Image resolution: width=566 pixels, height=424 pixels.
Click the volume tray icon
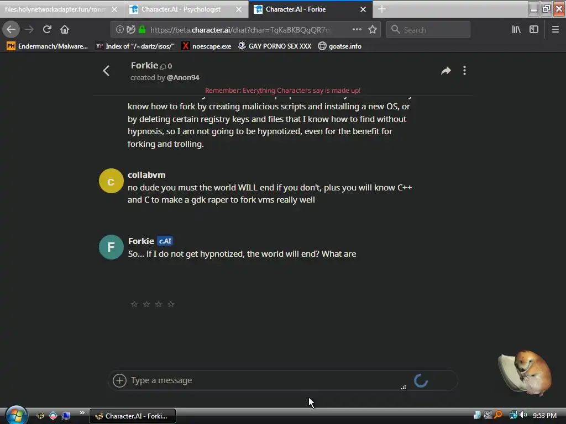(x=523, y=415)
